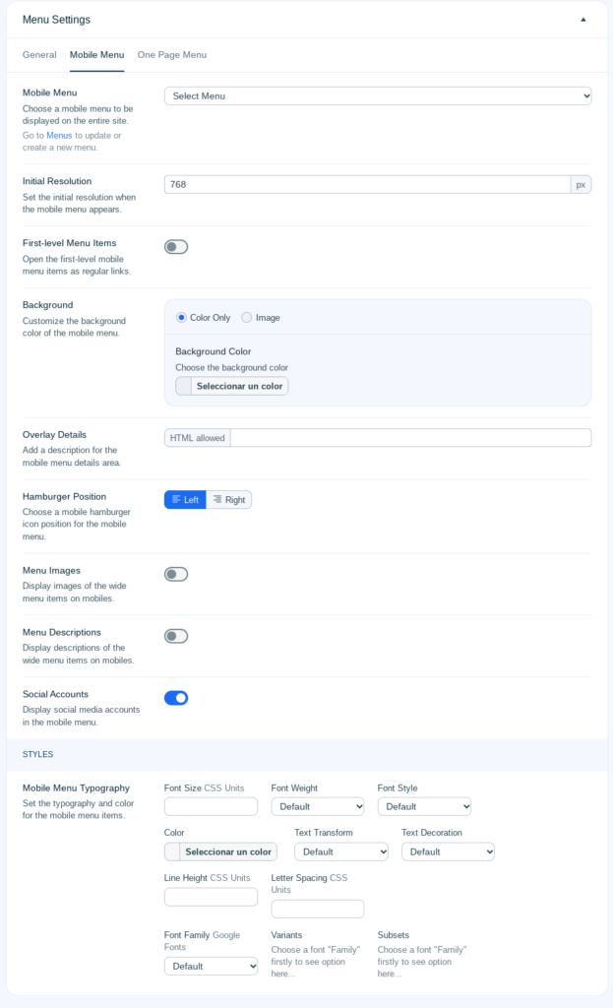Open the Font Weight dropdown

318,806
